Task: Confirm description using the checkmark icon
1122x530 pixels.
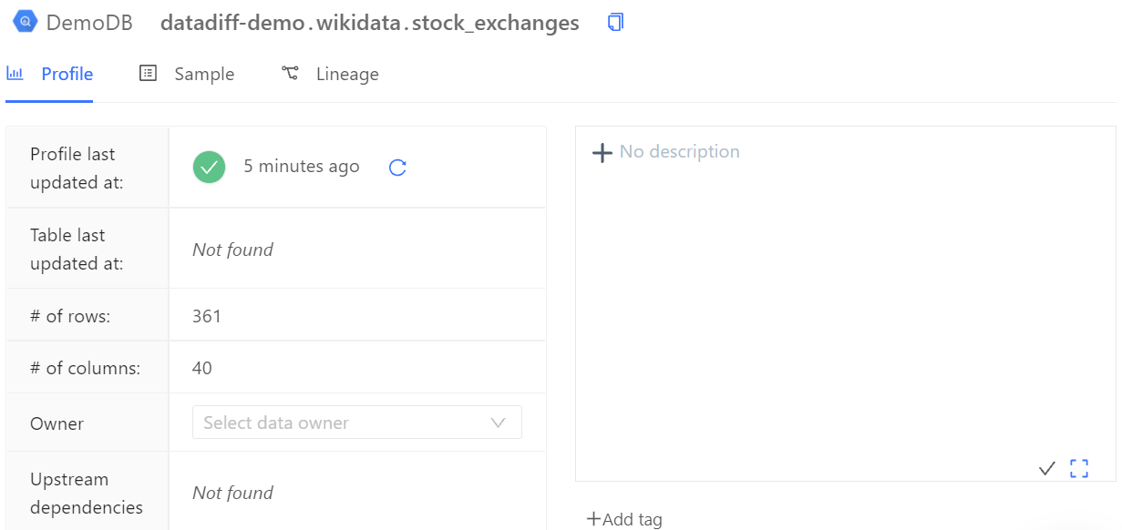Action: pos(1046,468)
